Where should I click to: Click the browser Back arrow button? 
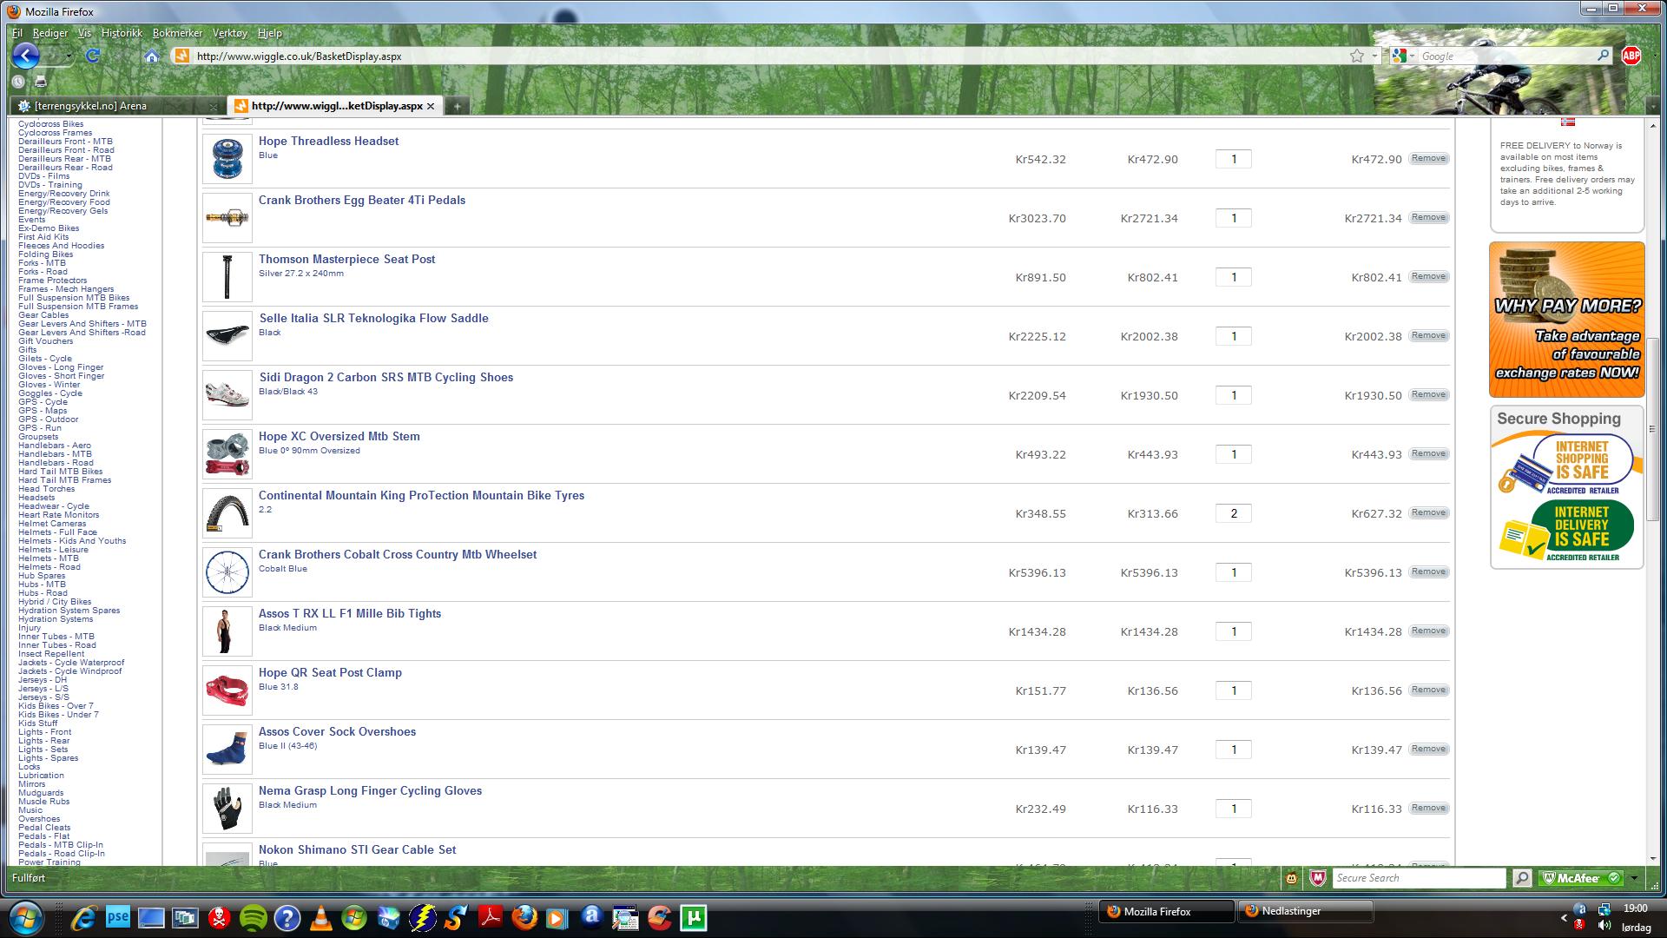click(x=26, y=56)
